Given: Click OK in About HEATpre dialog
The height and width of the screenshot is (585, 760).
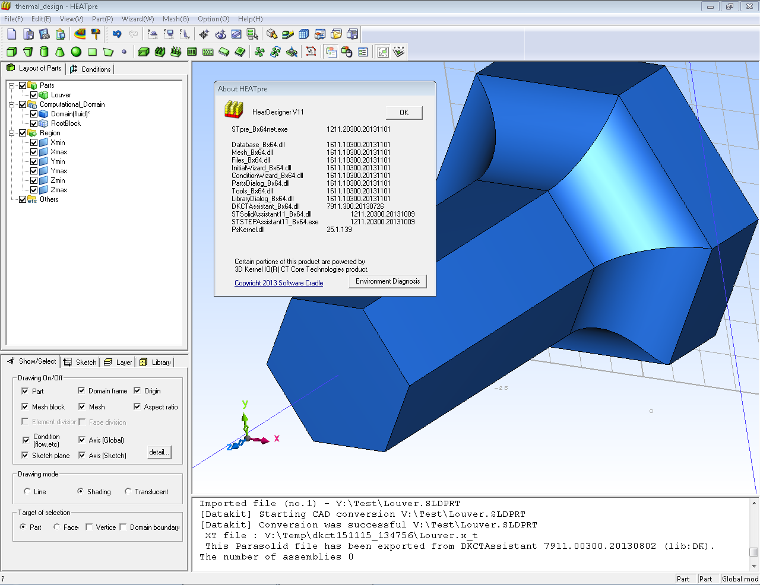Looking at the screenshot, I should click(404, 113).
